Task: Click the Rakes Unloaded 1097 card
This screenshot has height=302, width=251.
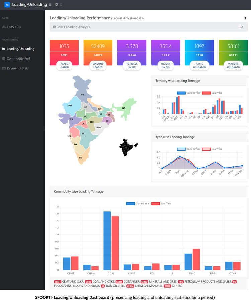Action: point(199,52)
